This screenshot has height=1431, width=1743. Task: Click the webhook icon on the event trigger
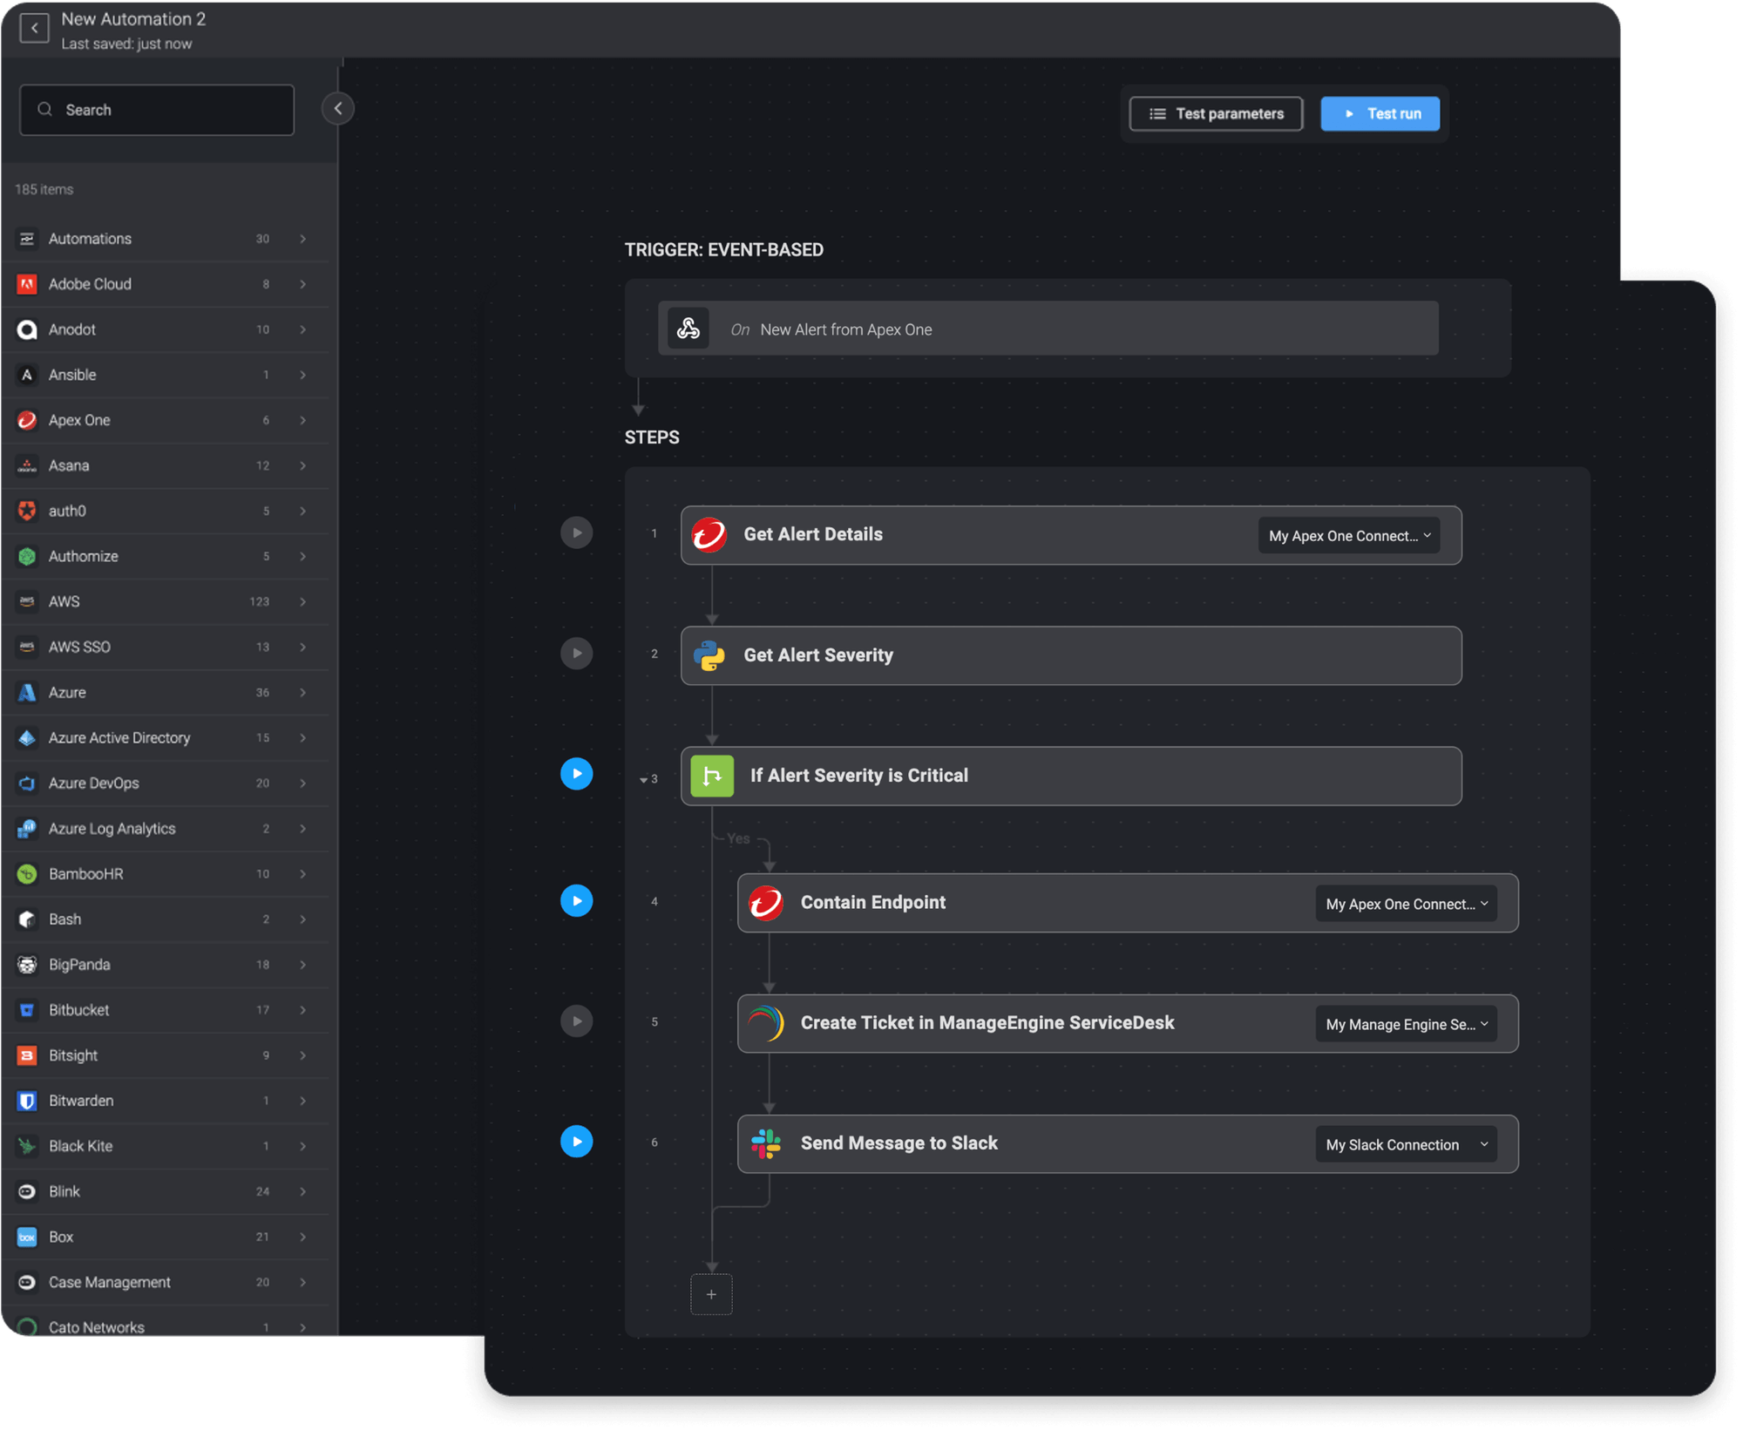(688, 329)
